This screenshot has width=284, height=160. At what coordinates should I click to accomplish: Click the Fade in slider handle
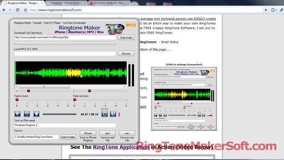point(17,100)
